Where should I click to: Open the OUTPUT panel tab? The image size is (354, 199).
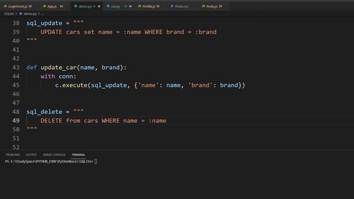pos(31,155)
